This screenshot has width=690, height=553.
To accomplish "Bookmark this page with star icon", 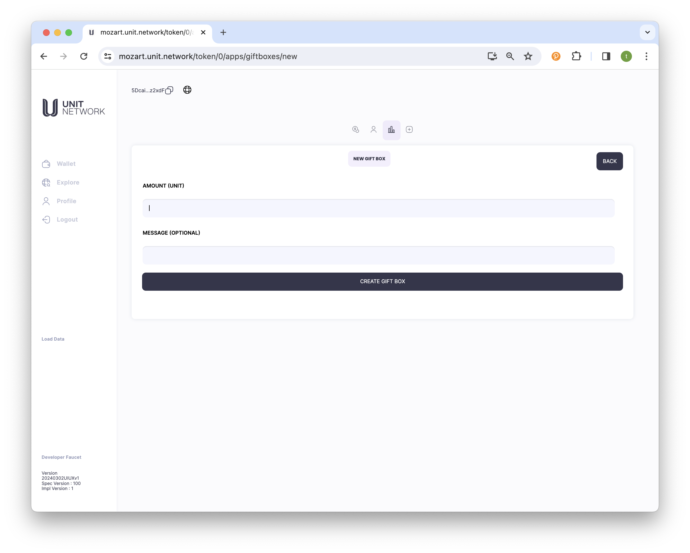I will pyautogui.click(x=528, y=57).
